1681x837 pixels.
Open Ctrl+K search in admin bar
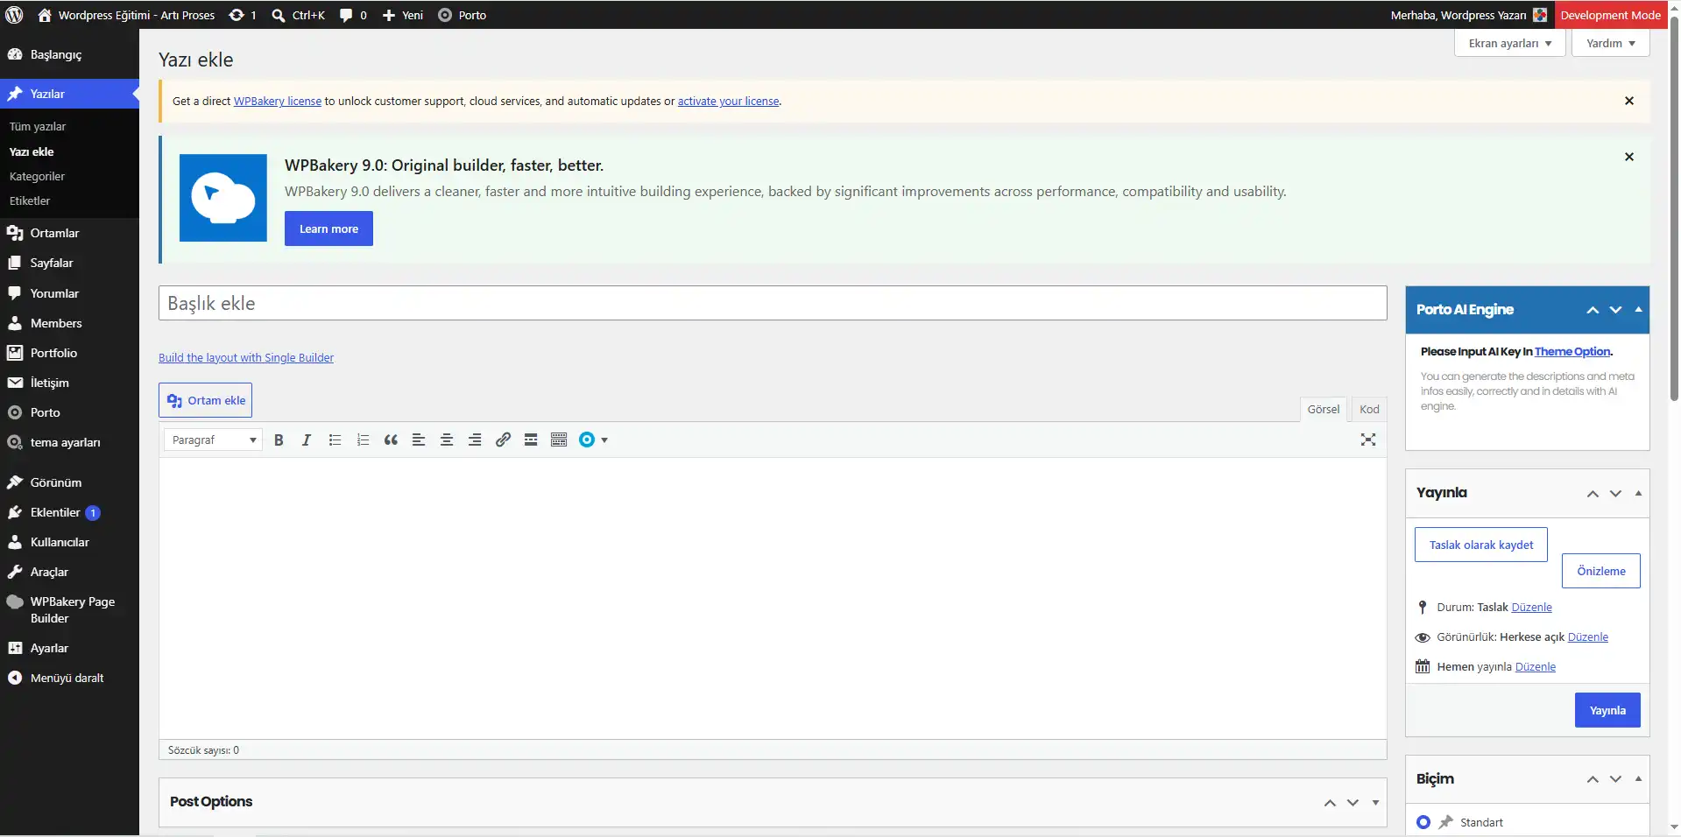[299, 15]
